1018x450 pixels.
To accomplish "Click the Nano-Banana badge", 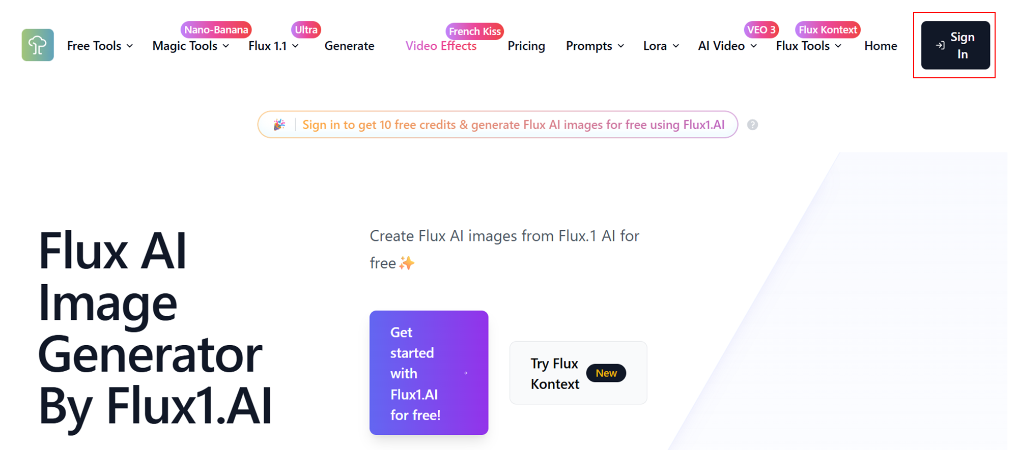I will click(216, 29).
